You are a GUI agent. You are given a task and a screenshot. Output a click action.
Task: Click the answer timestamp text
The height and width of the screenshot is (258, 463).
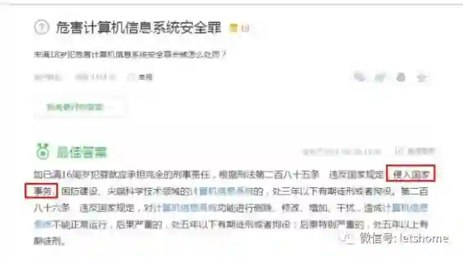(341, 152)
